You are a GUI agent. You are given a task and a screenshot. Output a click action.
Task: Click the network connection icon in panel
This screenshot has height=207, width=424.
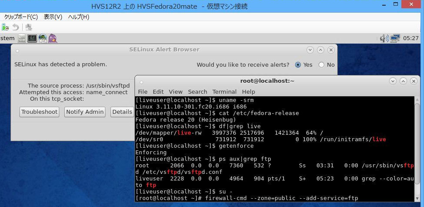(x=395, y=38)
